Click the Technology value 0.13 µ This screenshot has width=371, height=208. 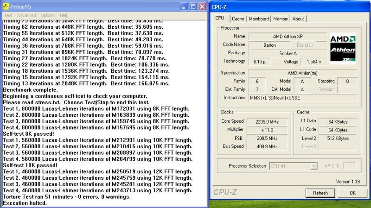point(259,62)
